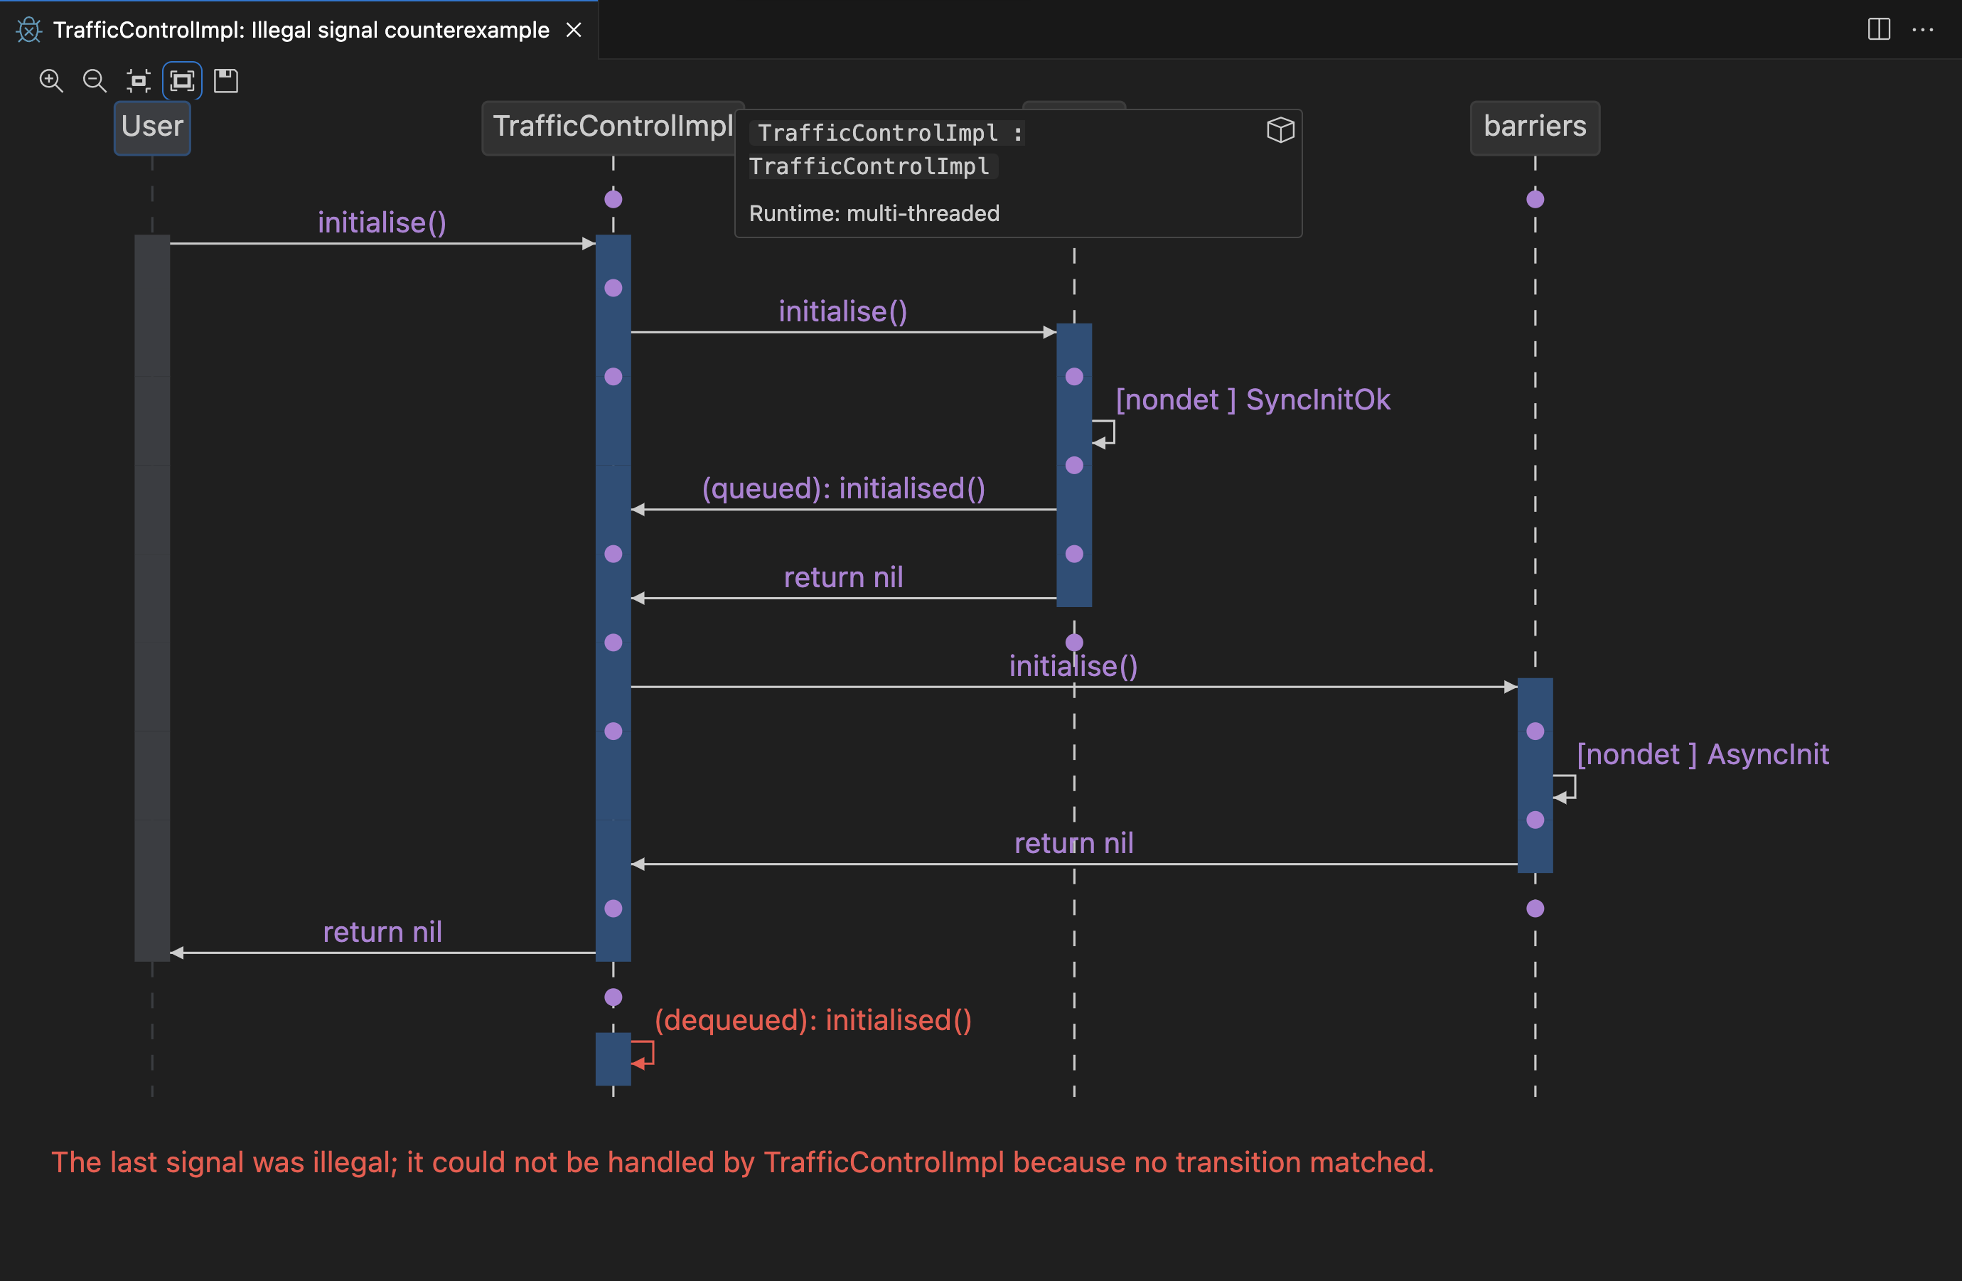Open the editor More Actions menu
Image resolution: width=1962 pixels, height=1281 pixels.
tap(1922, 29)
